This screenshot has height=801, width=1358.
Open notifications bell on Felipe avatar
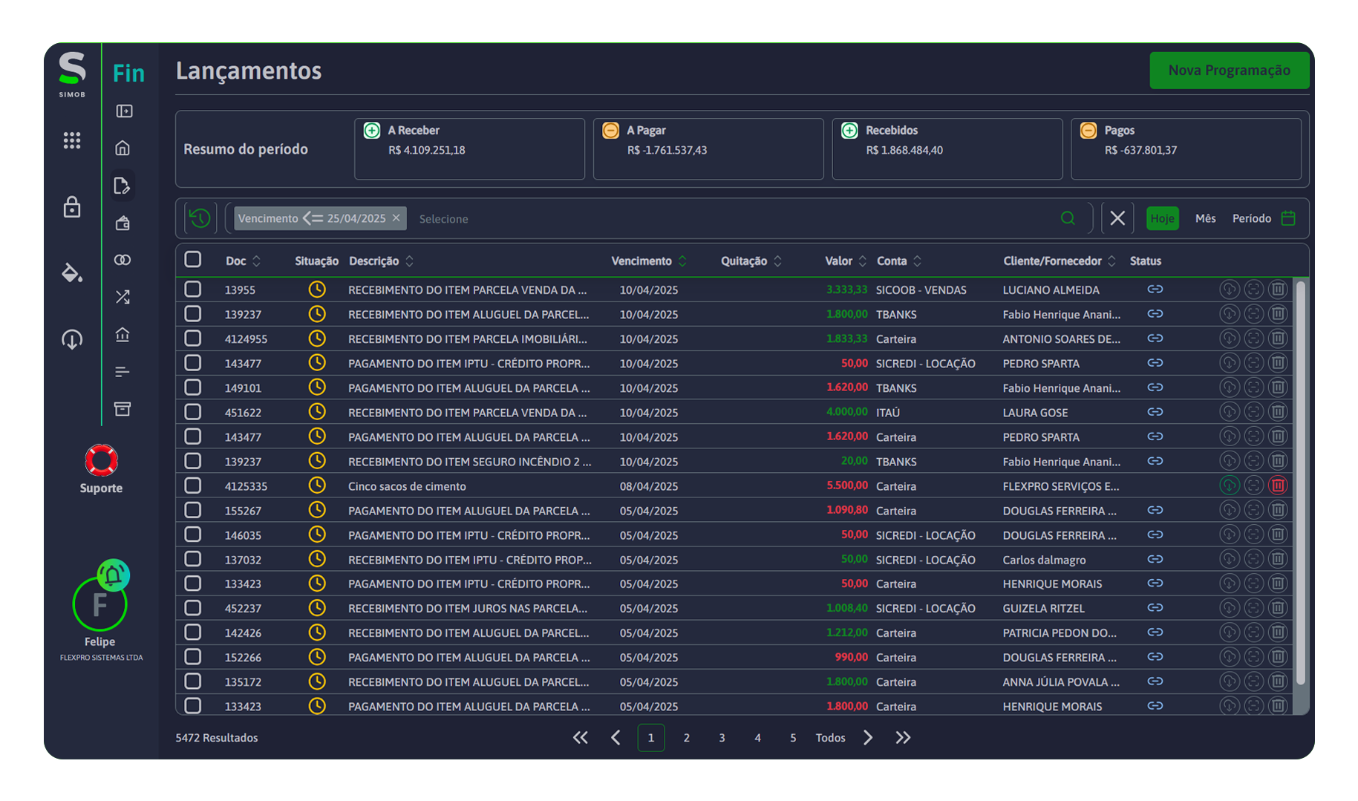click(114, 575)
